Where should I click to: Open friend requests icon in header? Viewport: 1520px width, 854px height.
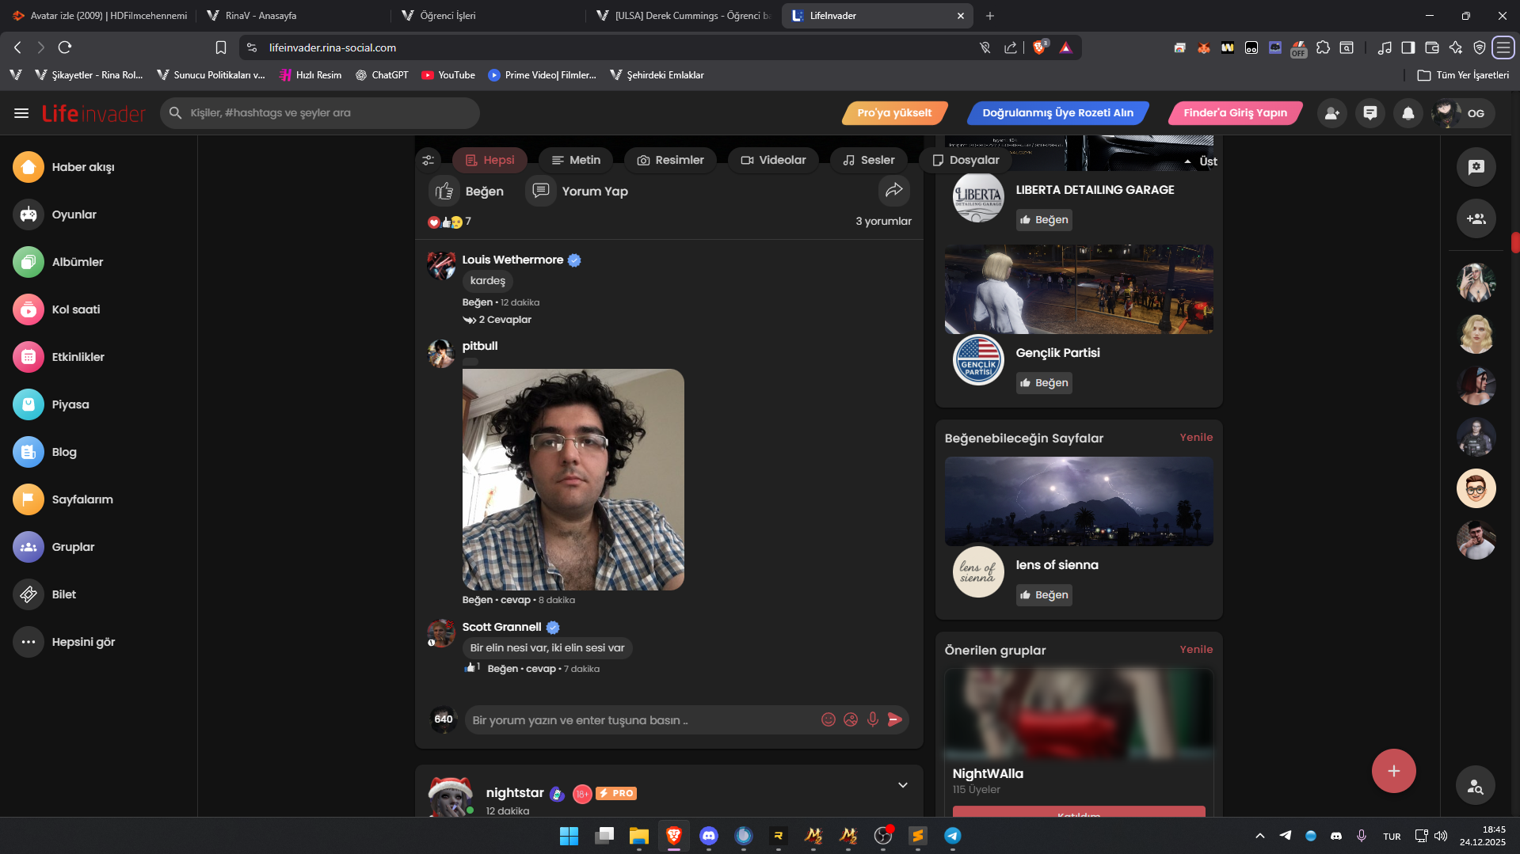1332,113
